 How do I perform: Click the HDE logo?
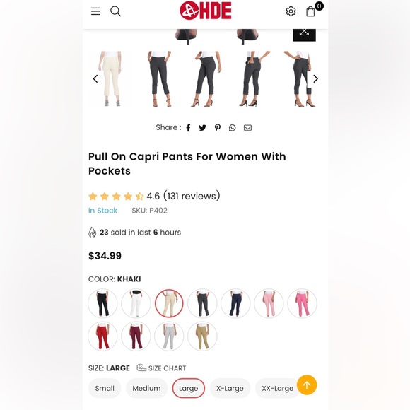[x=206, y=11]
